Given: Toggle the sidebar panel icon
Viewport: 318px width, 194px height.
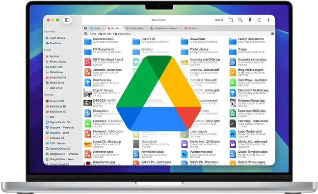Looking at the screenshot, I should coord(67,20).
